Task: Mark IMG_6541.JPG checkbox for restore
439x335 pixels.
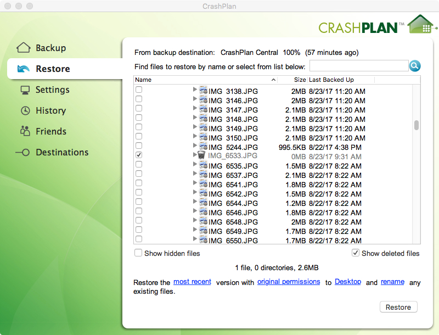Action: pos(139,183)
